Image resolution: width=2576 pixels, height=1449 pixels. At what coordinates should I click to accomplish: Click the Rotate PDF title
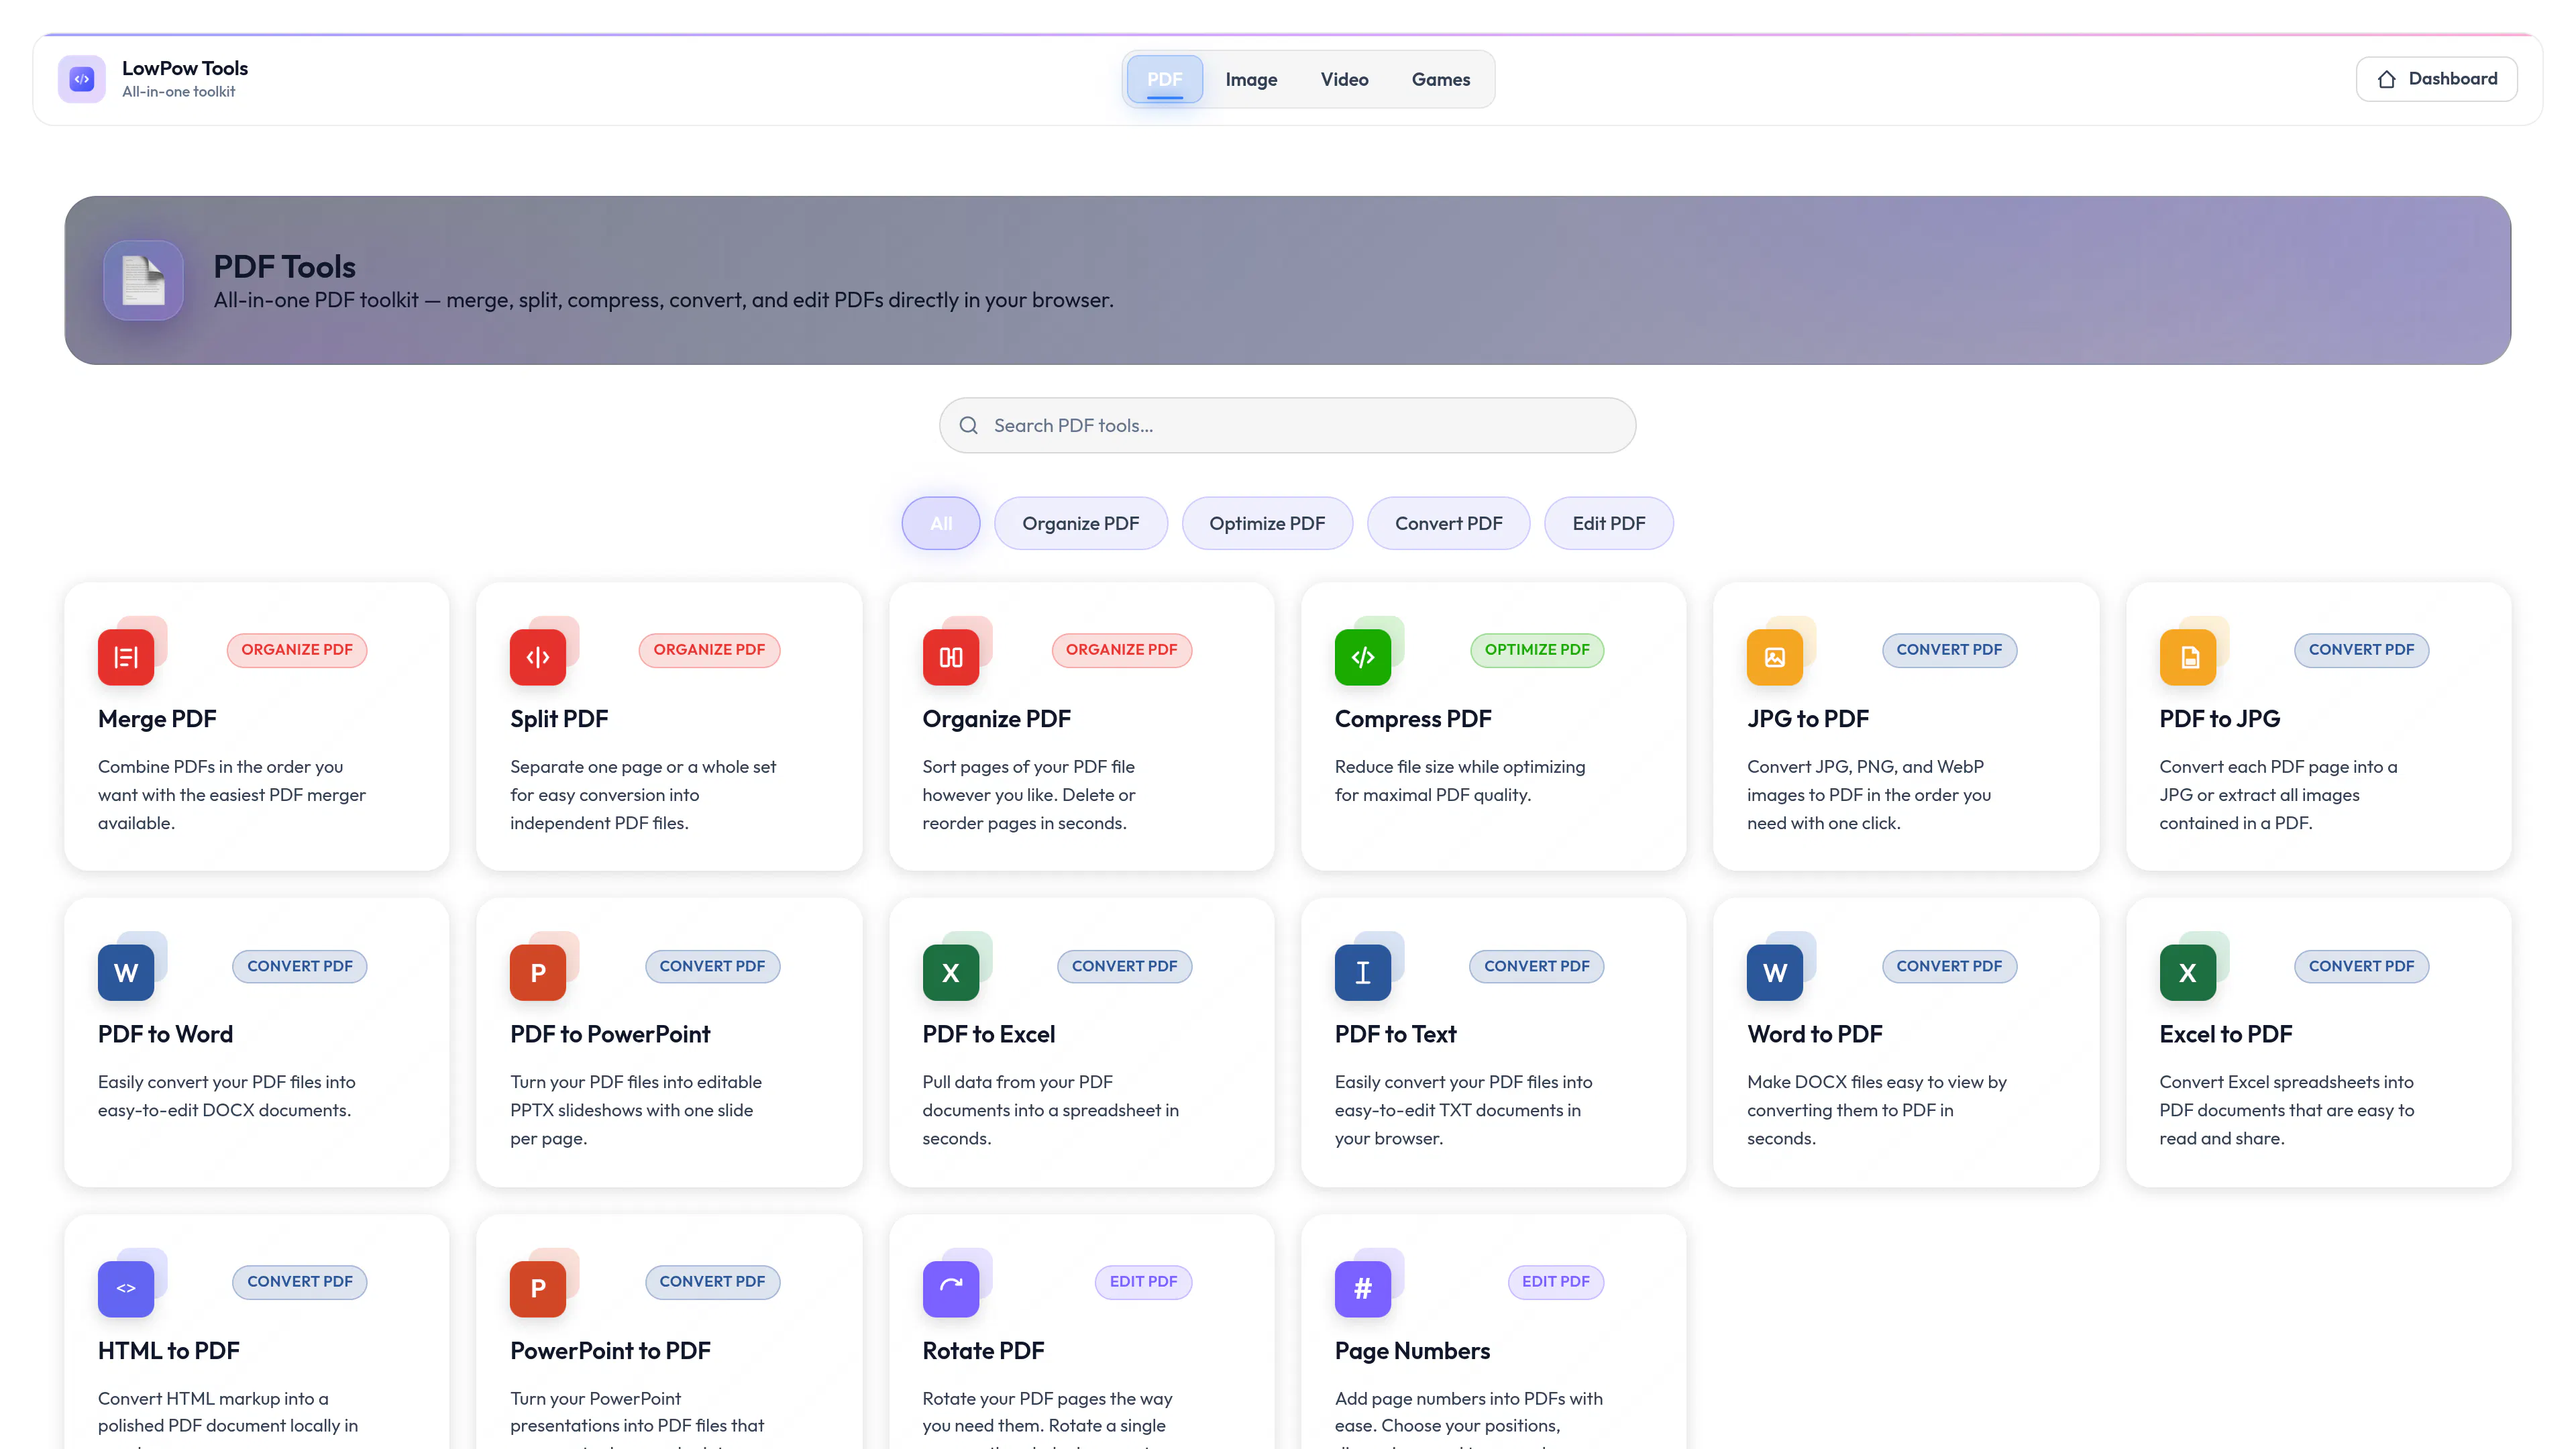984,1351
